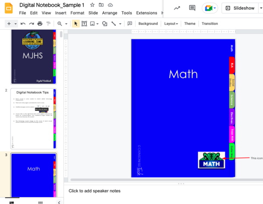263x204 pixels.
Task: Select the paint format tool
Action: click(48, 24)
